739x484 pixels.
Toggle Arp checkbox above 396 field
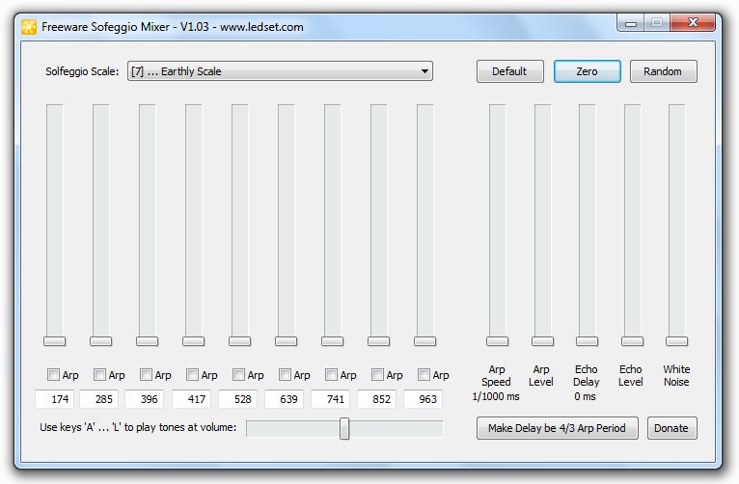click(147, 375)
